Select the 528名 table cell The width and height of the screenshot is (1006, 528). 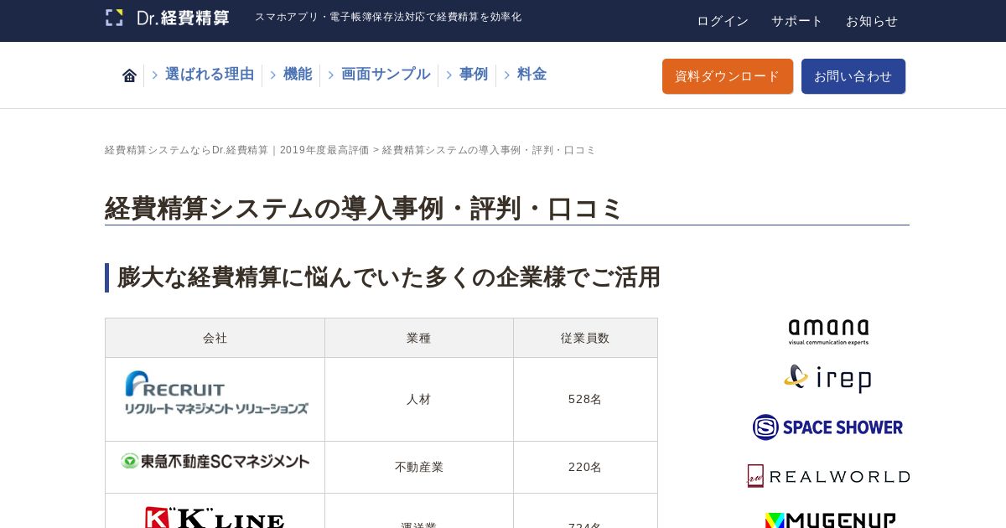(x=585, y=400)
